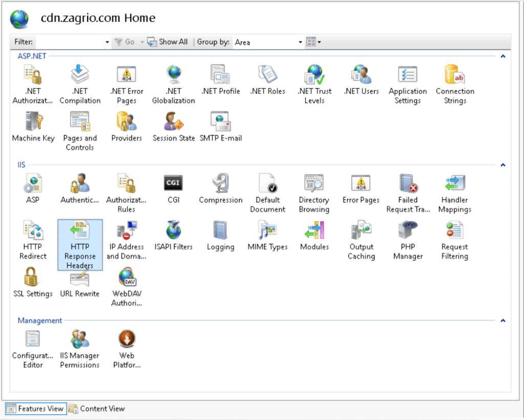Open Pages and Controls feature

pos(80,131)
